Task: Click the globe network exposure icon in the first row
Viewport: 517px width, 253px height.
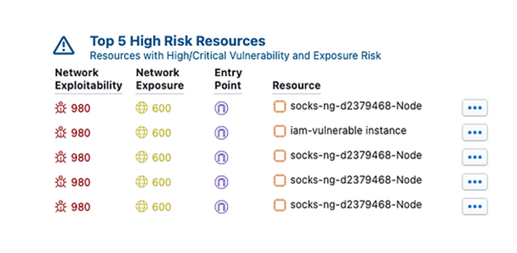Action: (142, 108)
